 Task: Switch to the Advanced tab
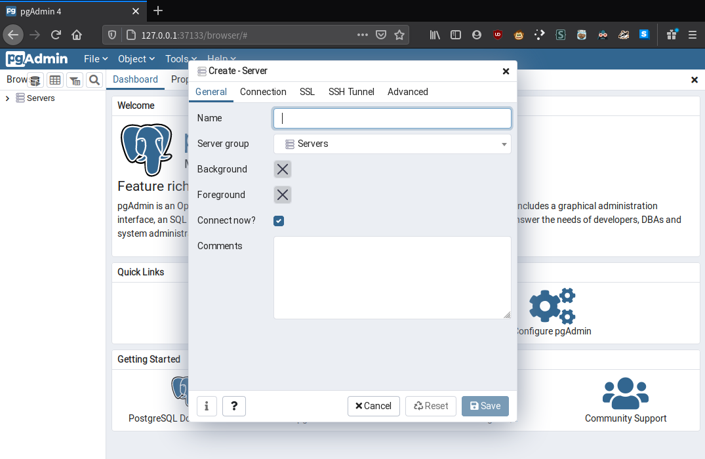(x=408, y=92)
